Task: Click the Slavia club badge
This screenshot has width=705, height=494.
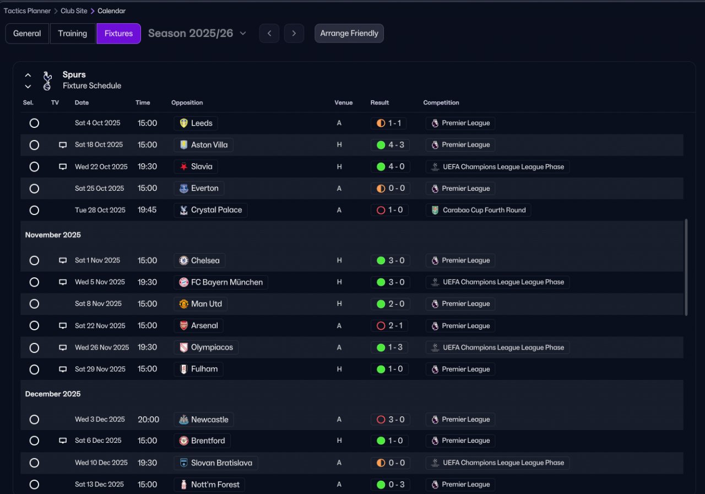Action: pyautogui.click(x=183, y=167)
